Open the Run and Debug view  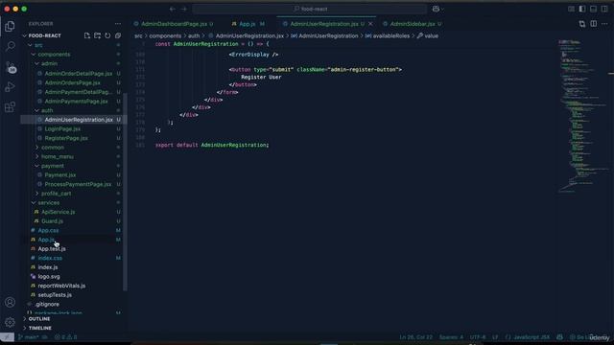coord(10,87)
